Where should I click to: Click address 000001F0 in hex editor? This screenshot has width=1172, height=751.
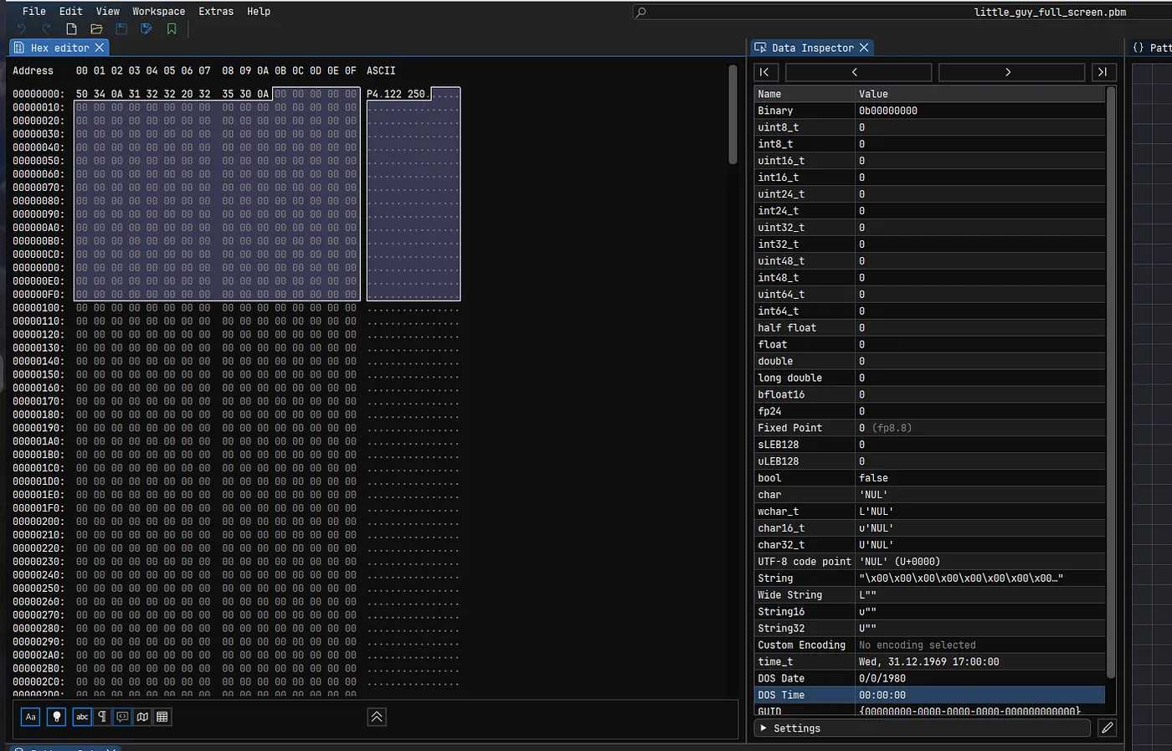click(39, 508)
